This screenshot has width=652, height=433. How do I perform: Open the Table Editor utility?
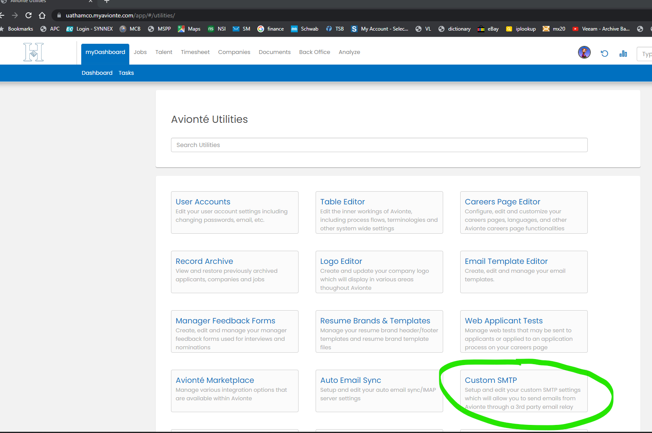379,212
